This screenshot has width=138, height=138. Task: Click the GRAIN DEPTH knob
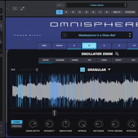33,124
